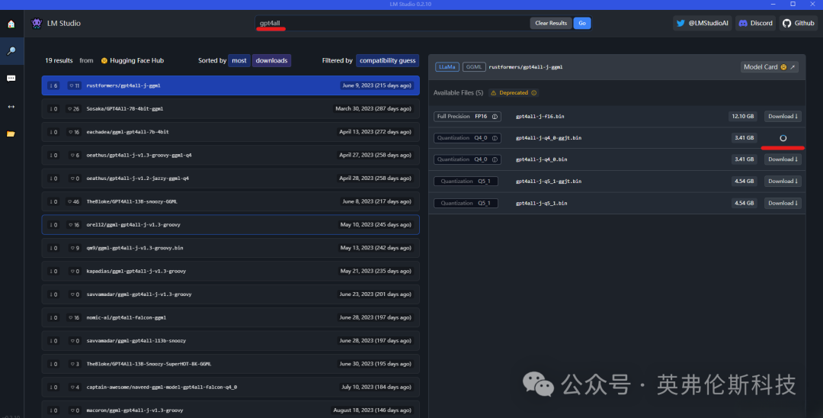Open the Model Card link button
Image resolution: width=823 pixels, height=418 pixels.
[770, 66]
